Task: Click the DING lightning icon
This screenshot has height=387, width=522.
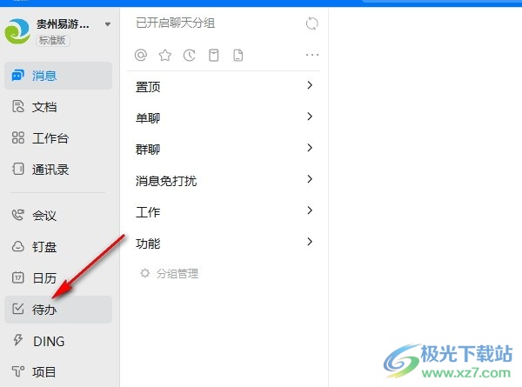Action: click(17, 340)
